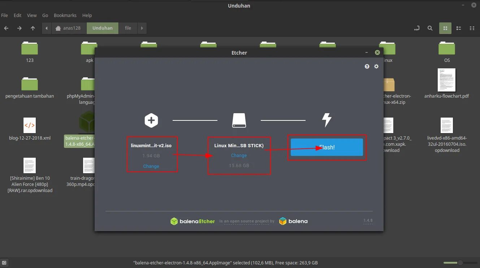Click the Flash! button in Etcher
This screenshot has height=268, width=480.
(x=327, y=147)
